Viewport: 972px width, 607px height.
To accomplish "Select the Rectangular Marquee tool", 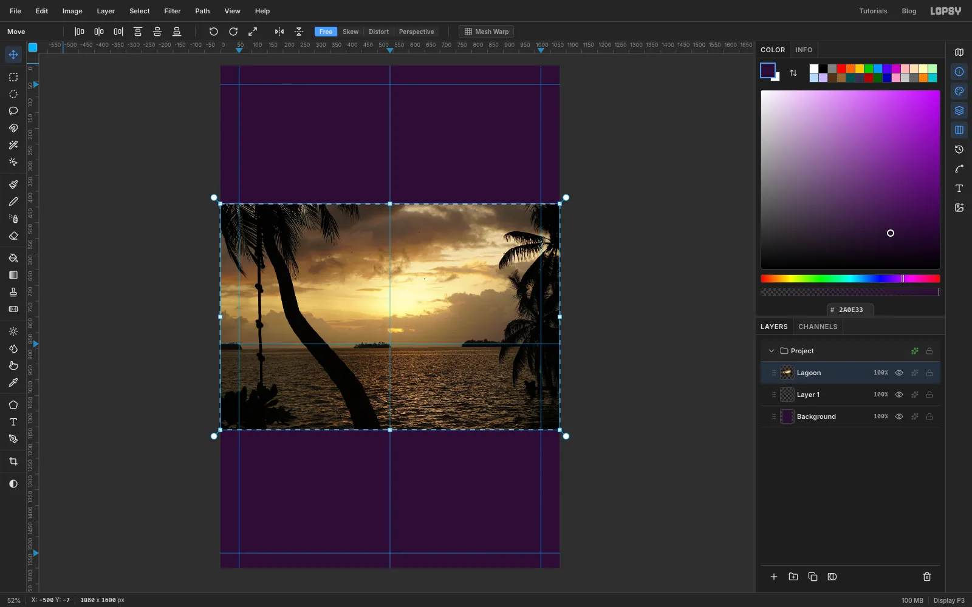I will click(x=13, y=77).
